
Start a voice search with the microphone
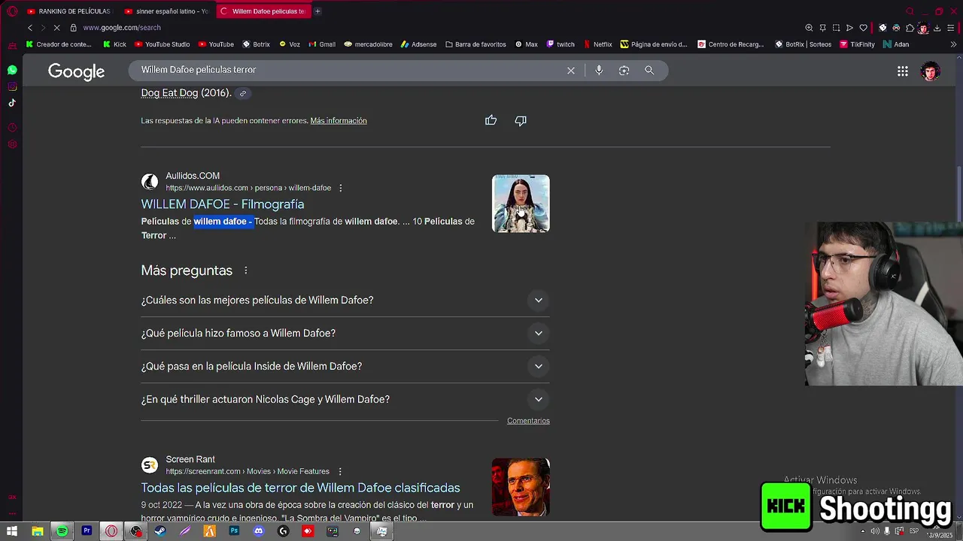tap(599, 70)
